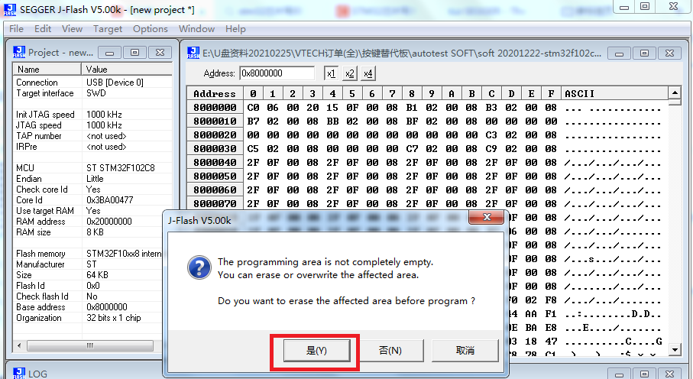Maximize the LOG panel
The width and height of the screenshot is (693, 379).
click(x=644, y=374)
